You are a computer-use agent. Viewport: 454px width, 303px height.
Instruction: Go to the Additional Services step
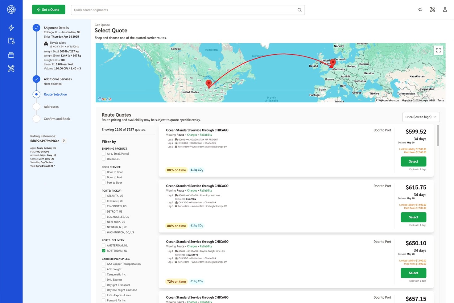click(58, 79)
